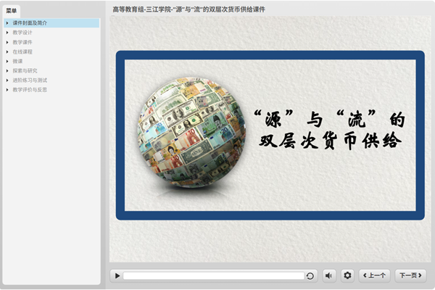The height and width of the screenshot is (290, 435).
Task: Select 进阶练习与测试 in the sidebar
Action: (28, 80)
